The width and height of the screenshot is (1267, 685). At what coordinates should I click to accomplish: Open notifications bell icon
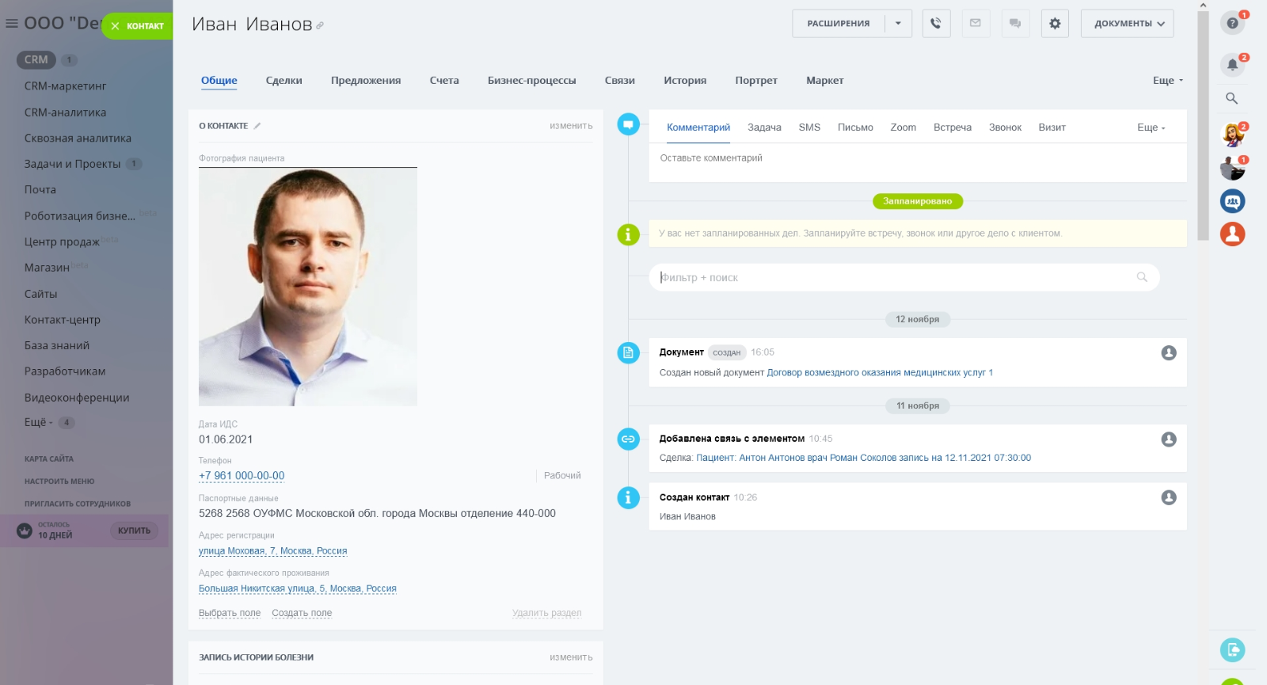pyautogui.click(x=1232, y=65)
